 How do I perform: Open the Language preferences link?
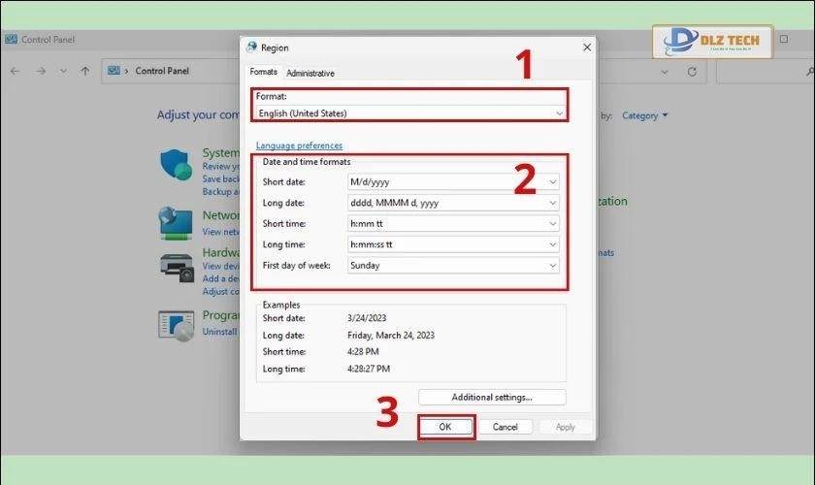tap(299, 145)
